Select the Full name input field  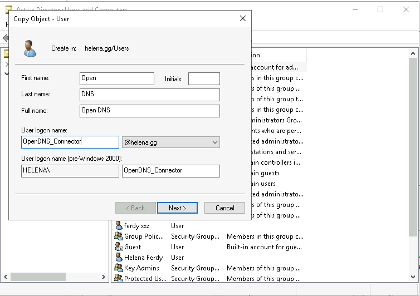tap(149, 111)
